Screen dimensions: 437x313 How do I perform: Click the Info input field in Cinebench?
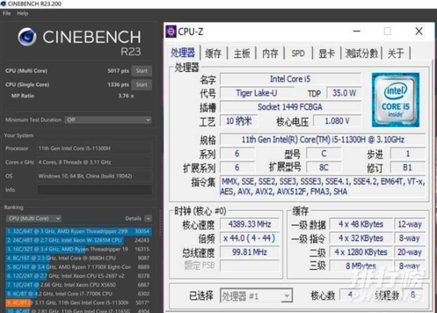(95, 190)
